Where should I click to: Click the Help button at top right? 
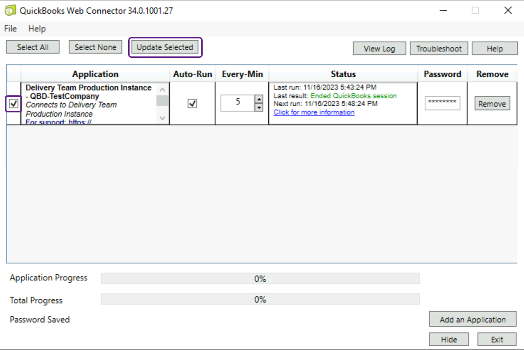495,48
